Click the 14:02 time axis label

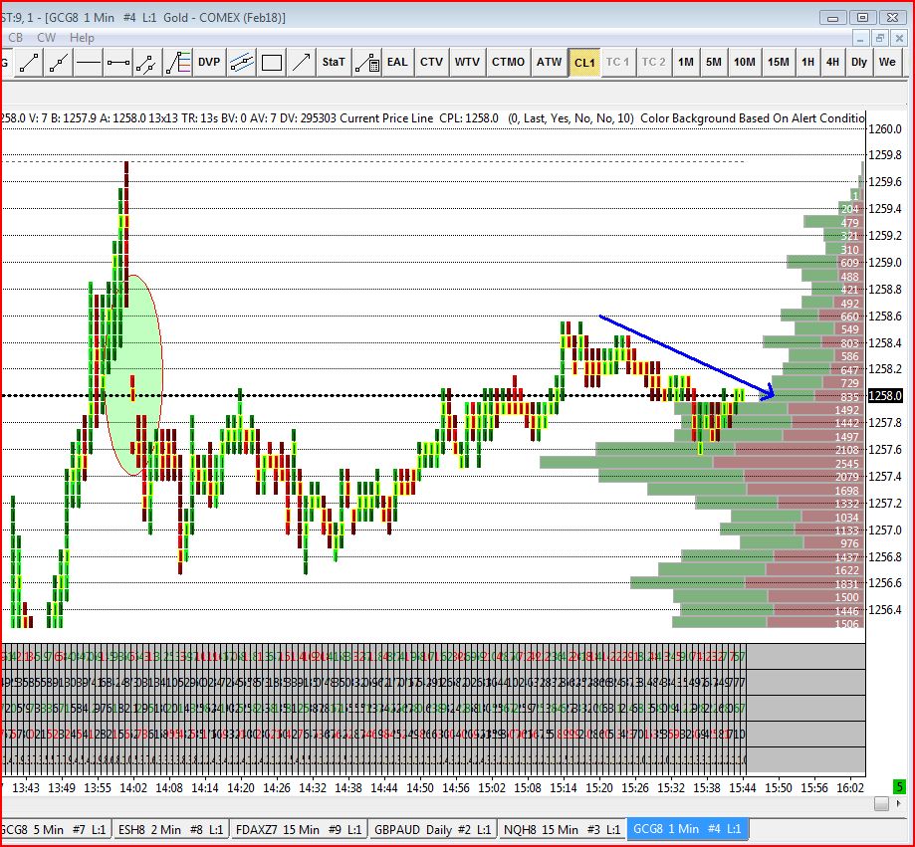(133, 788)
